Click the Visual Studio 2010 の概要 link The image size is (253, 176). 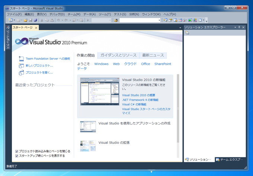pyautogui.click(x=138, y=95)
